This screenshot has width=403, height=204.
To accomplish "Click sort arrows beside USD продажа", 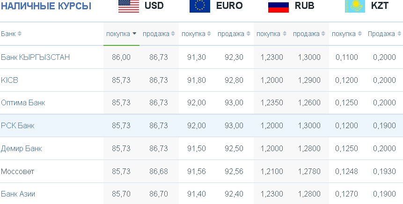I will (x=173, y=34).
